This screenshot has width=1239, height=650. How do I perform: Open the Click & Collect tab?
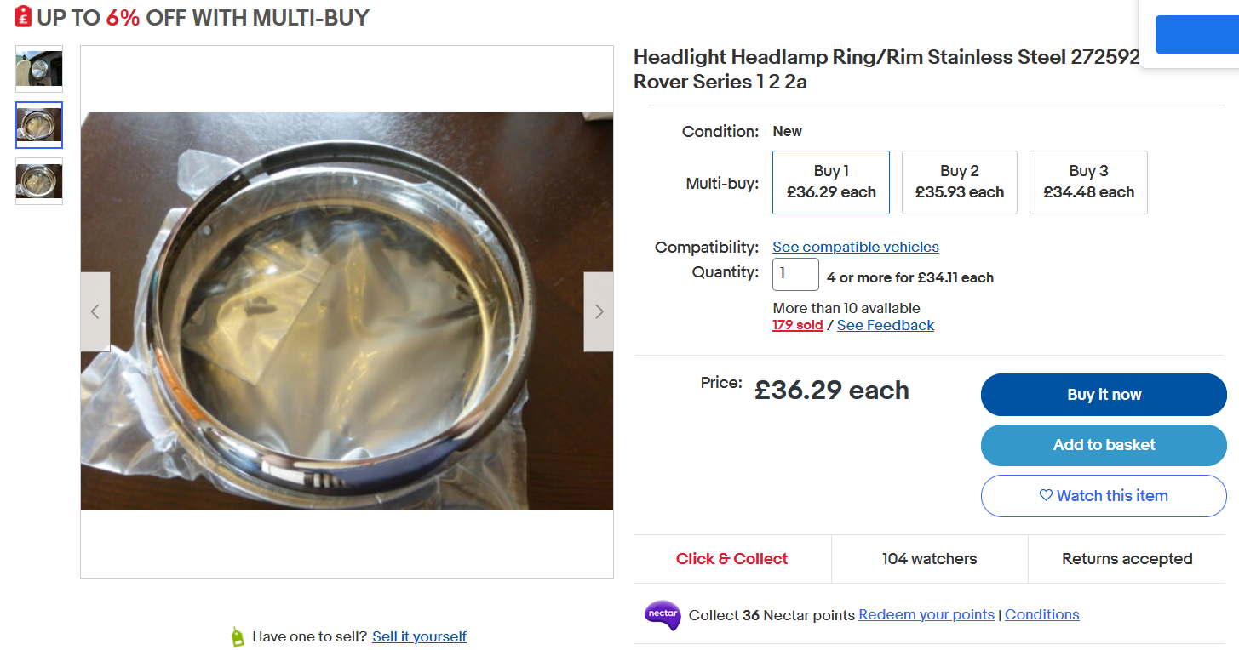tap(731, 558)
